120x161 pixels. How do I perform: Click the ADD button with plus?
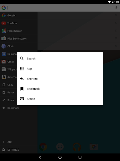click(x=19, y=142)
